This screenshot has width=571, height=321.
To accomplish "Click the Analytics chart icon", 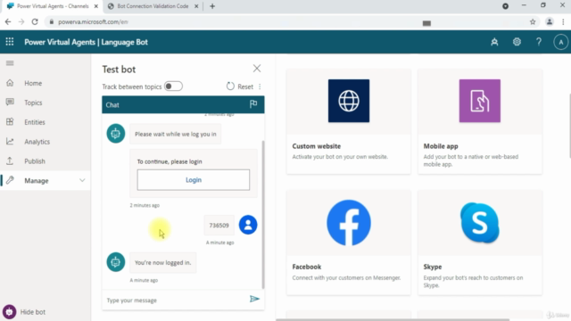I will coord(10,141).
